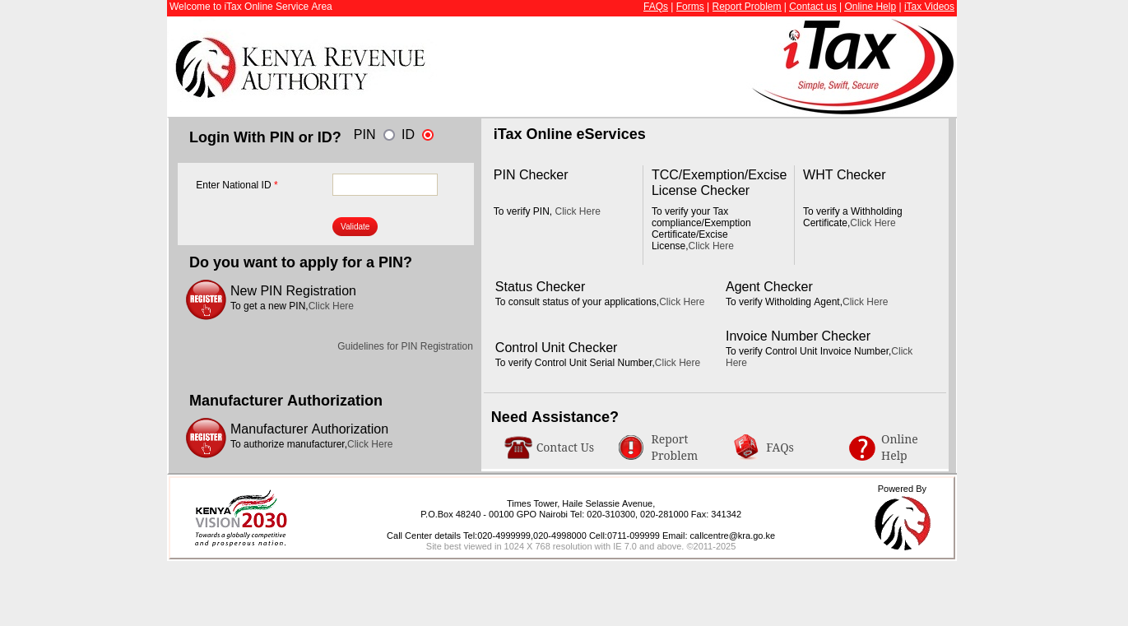Image resolution: width=1128 pixels, height=626 pixels.
Task: Select the ID login radio button
Action: (x=427, y=134)
